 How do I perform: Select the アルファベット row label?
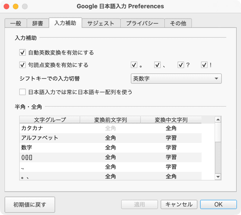coord(40,138)
